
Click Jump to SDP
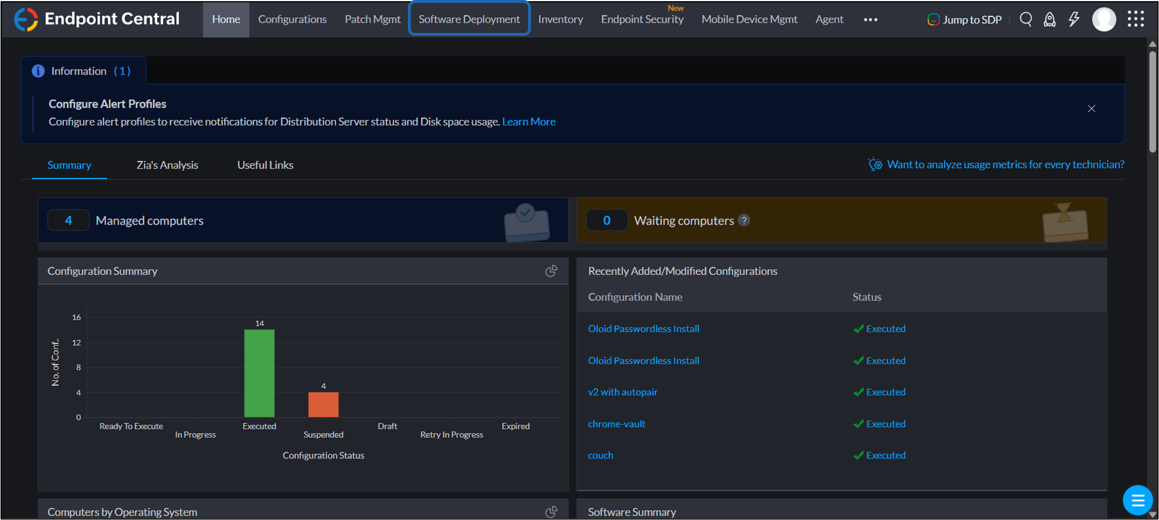click(964, 20)
